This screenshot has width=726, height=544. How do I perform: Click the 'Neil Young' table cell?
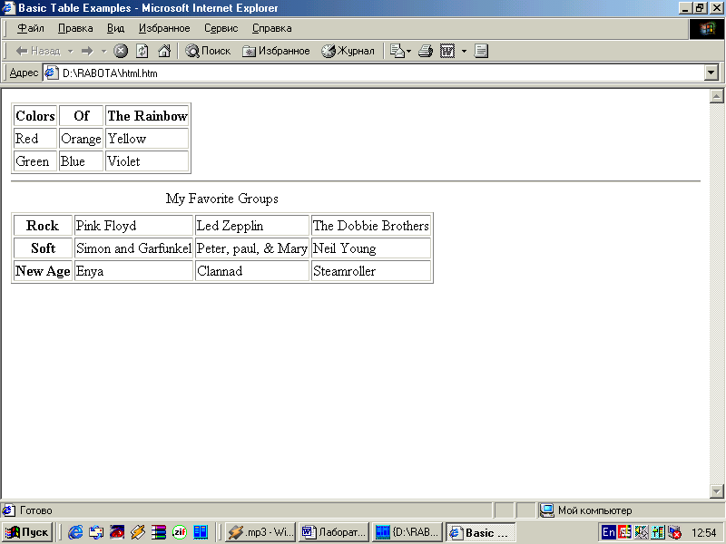click(371, 248)
